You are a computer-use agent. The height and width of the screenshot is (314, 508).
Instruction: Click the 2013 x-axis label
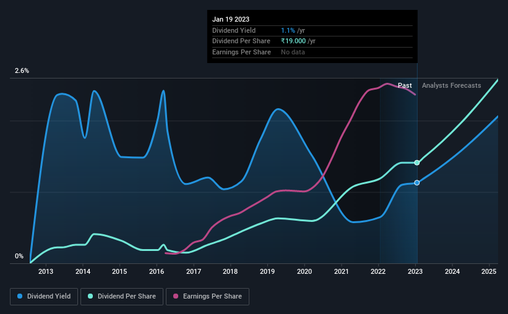46,271
